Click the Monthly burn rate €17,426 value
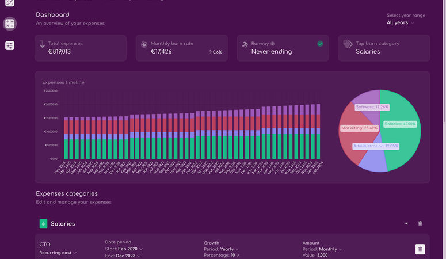The height and width of the screenshot is (259, 446). pos(161,52)
